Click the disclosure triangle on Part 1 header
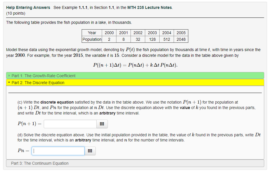Image resolution: width=274 pixels, height=171 pixels. 9,75
